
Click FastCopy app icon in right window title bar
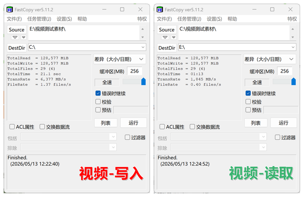click(160, 9)
